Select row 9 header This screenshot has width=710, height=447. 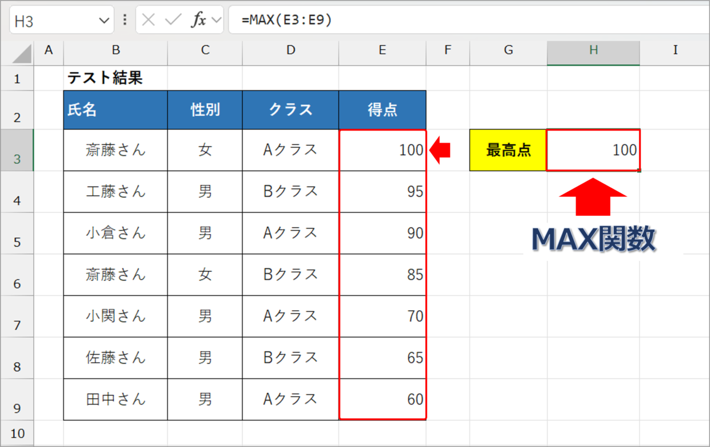click(x=17, y=399)
